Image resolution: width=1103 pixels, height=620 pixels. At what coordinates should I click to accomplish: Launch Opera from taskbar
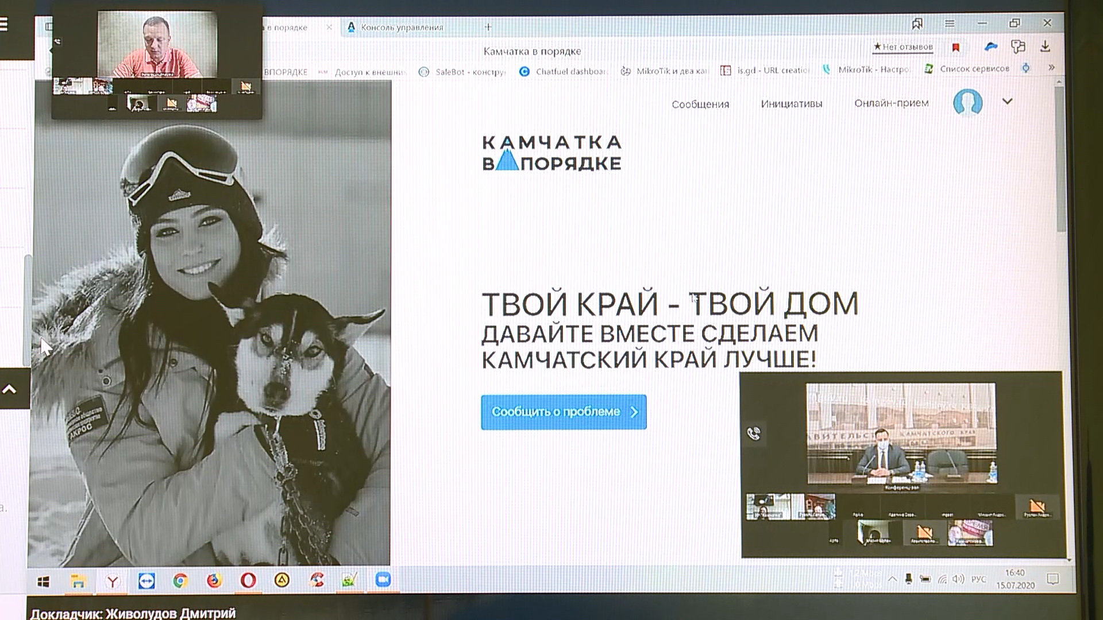click(248, 580)
